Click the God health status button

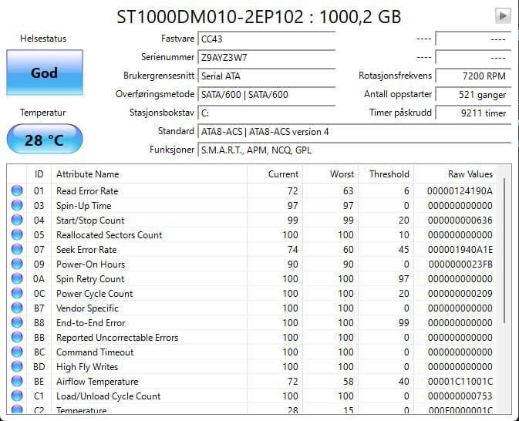(x=45, y=72)
